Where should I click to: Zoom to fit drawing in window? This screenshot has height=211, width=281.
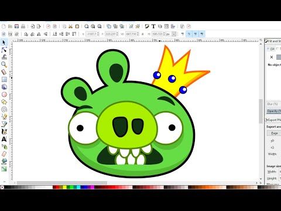point(93,26)
